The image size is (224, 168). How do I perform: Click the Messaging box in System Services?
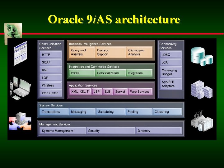click(82, 112)
